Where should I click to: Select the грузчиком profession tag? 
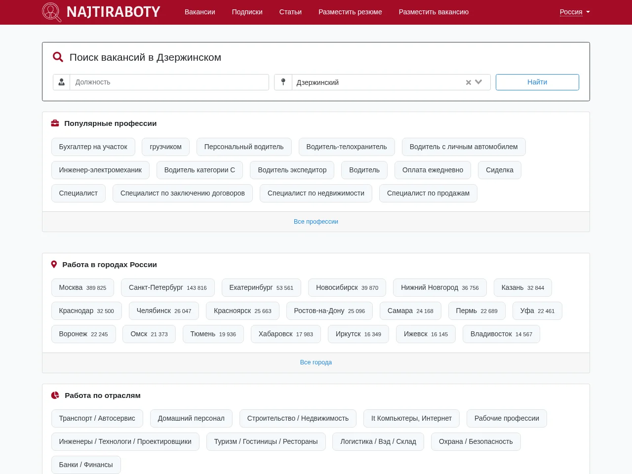pos(166,147)
